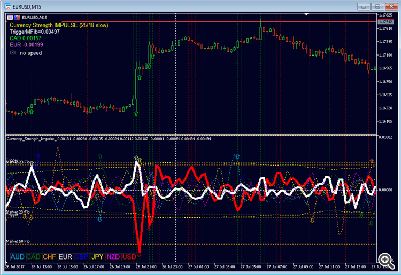The height and width of the screenshot is (275, 401).
Task: Toggle the AUD currency button
Action: pos(18,257)
